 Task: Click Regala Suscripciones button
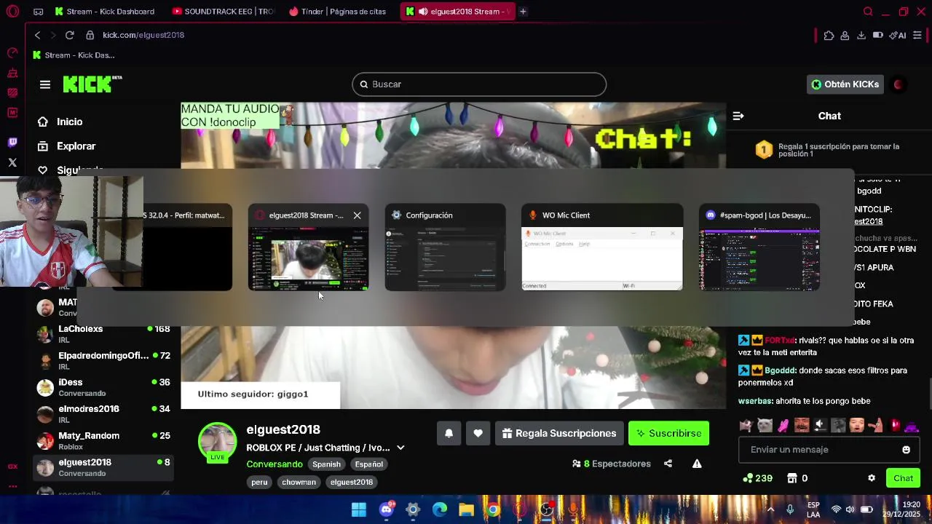[x=558, y=433]
